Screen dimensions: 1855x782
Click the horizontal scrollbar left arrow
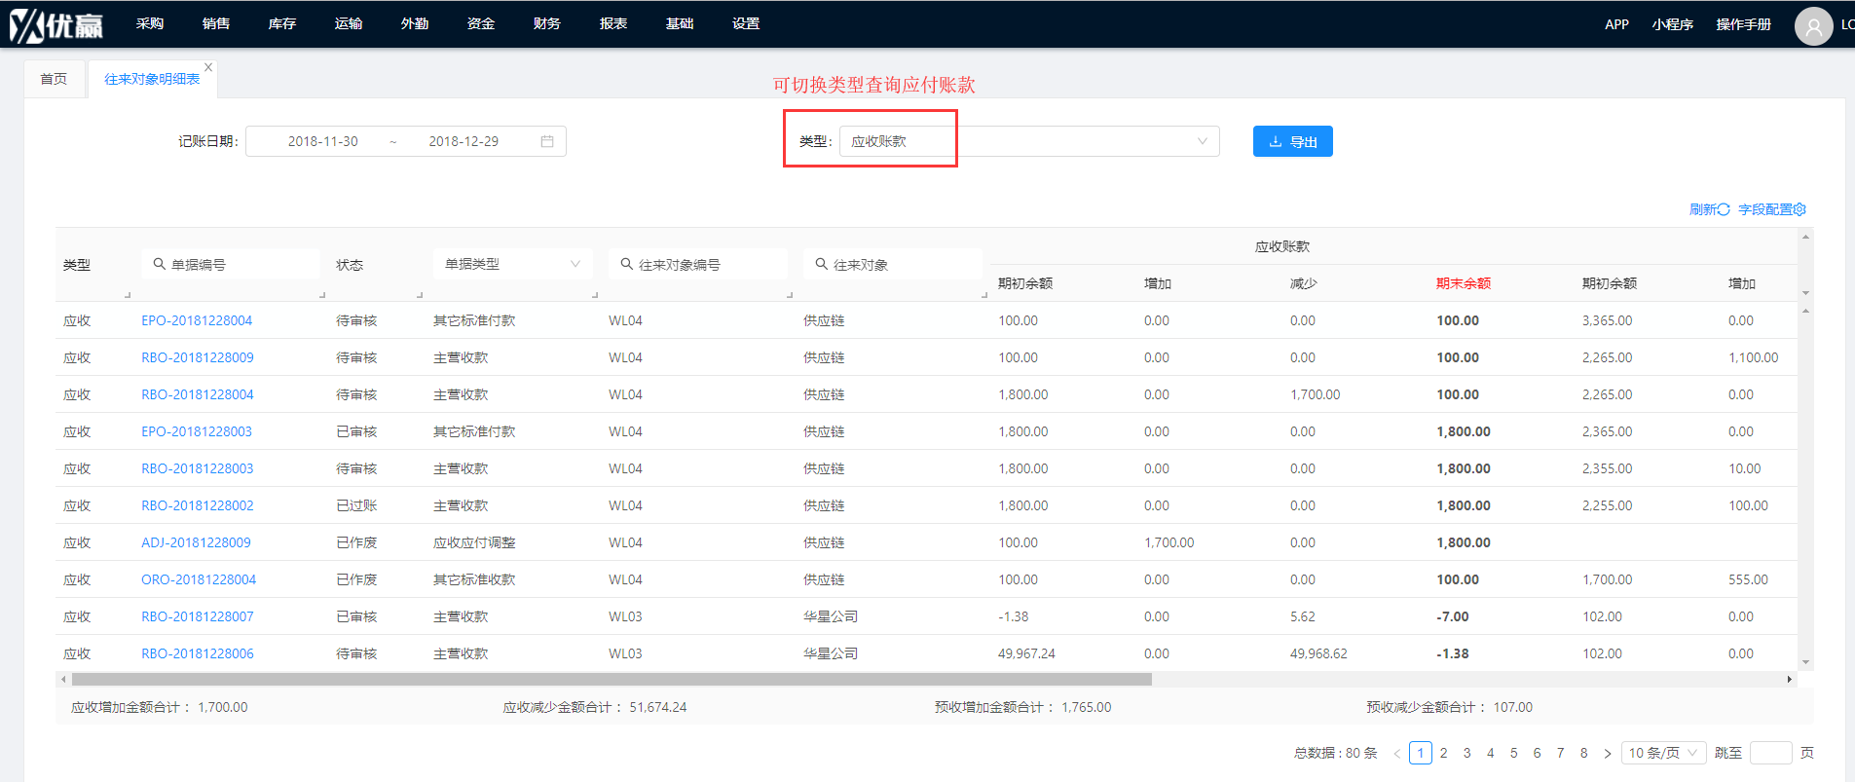[x=63, y=679]
